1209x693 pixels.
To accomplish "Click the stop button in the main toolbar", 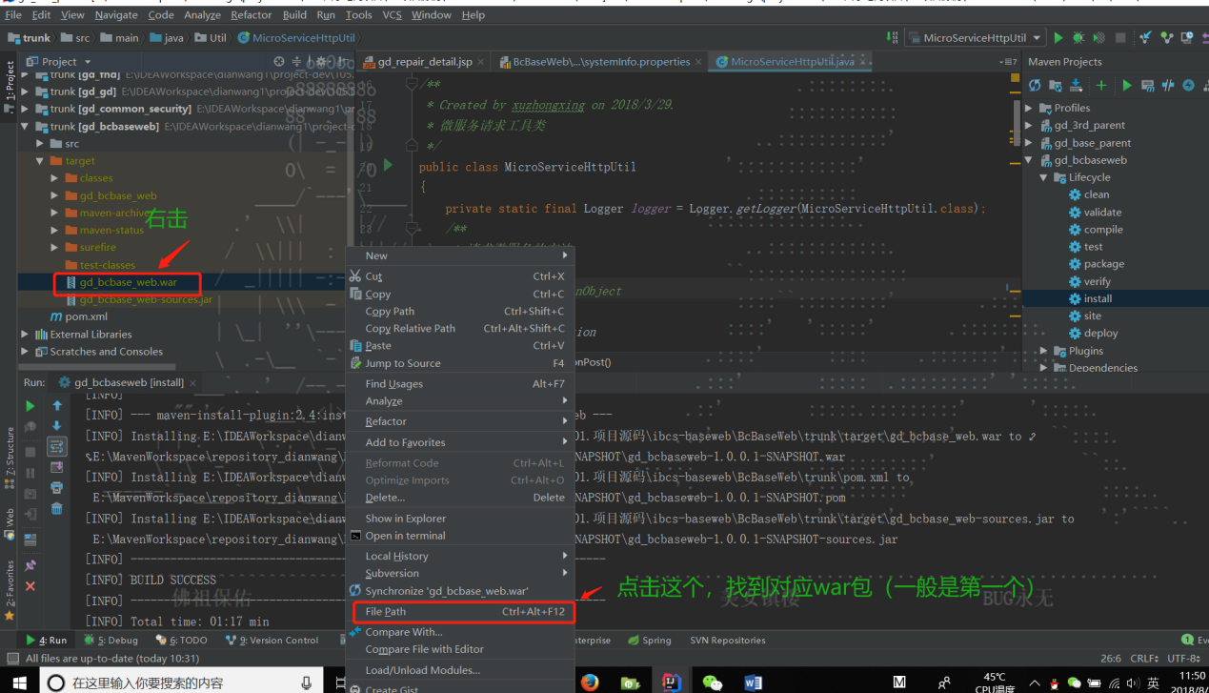I will (x=1120, y=38).
